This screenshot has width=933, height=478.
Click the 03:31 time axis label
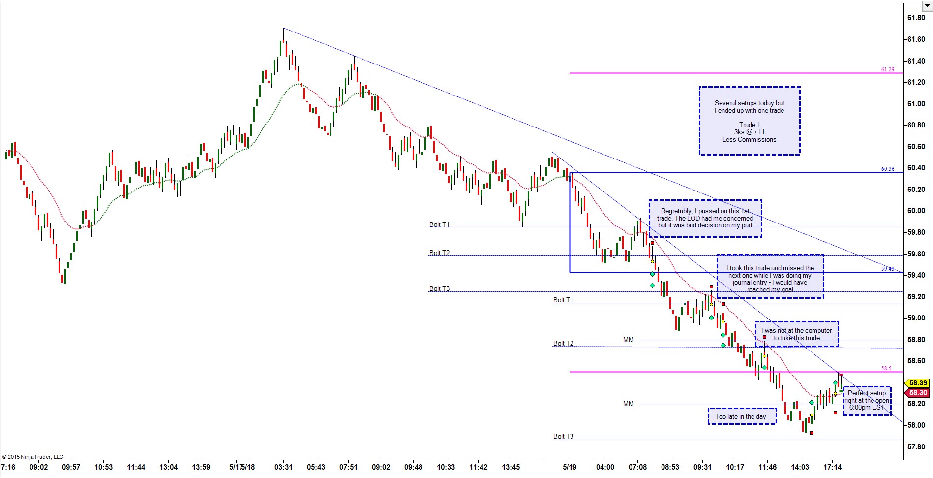pos(283,467)
